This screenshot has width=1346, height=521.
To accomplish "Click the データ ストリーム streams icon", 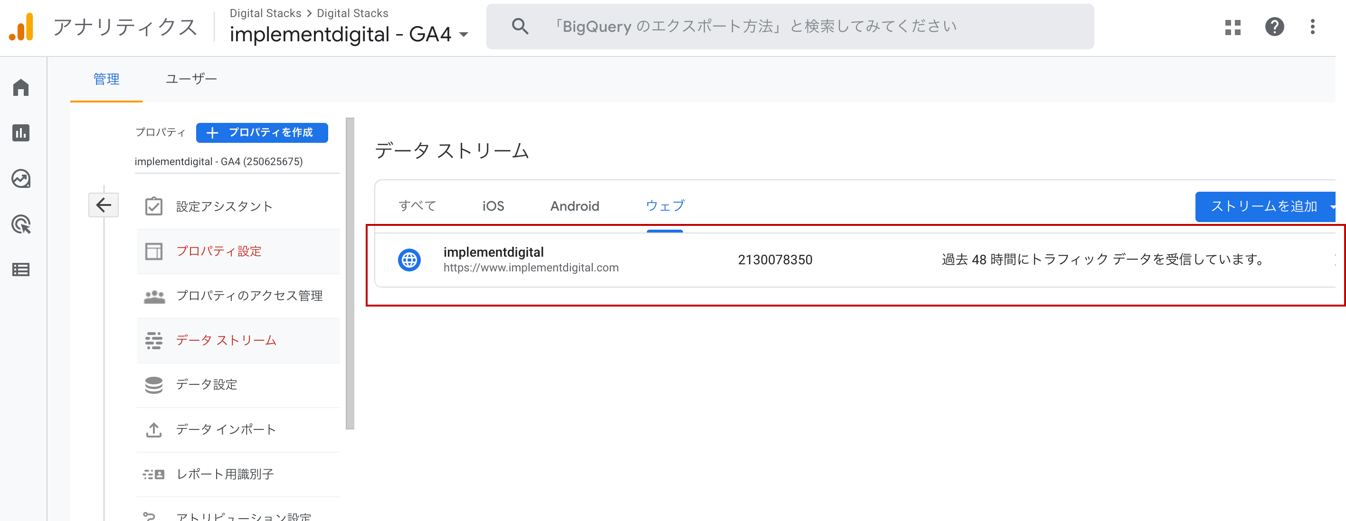I will [x=153, y=340].
